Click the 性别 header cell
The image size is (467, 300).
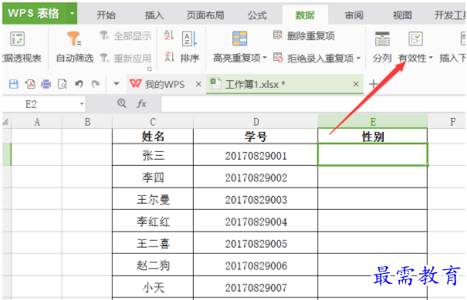coord(373,137)
